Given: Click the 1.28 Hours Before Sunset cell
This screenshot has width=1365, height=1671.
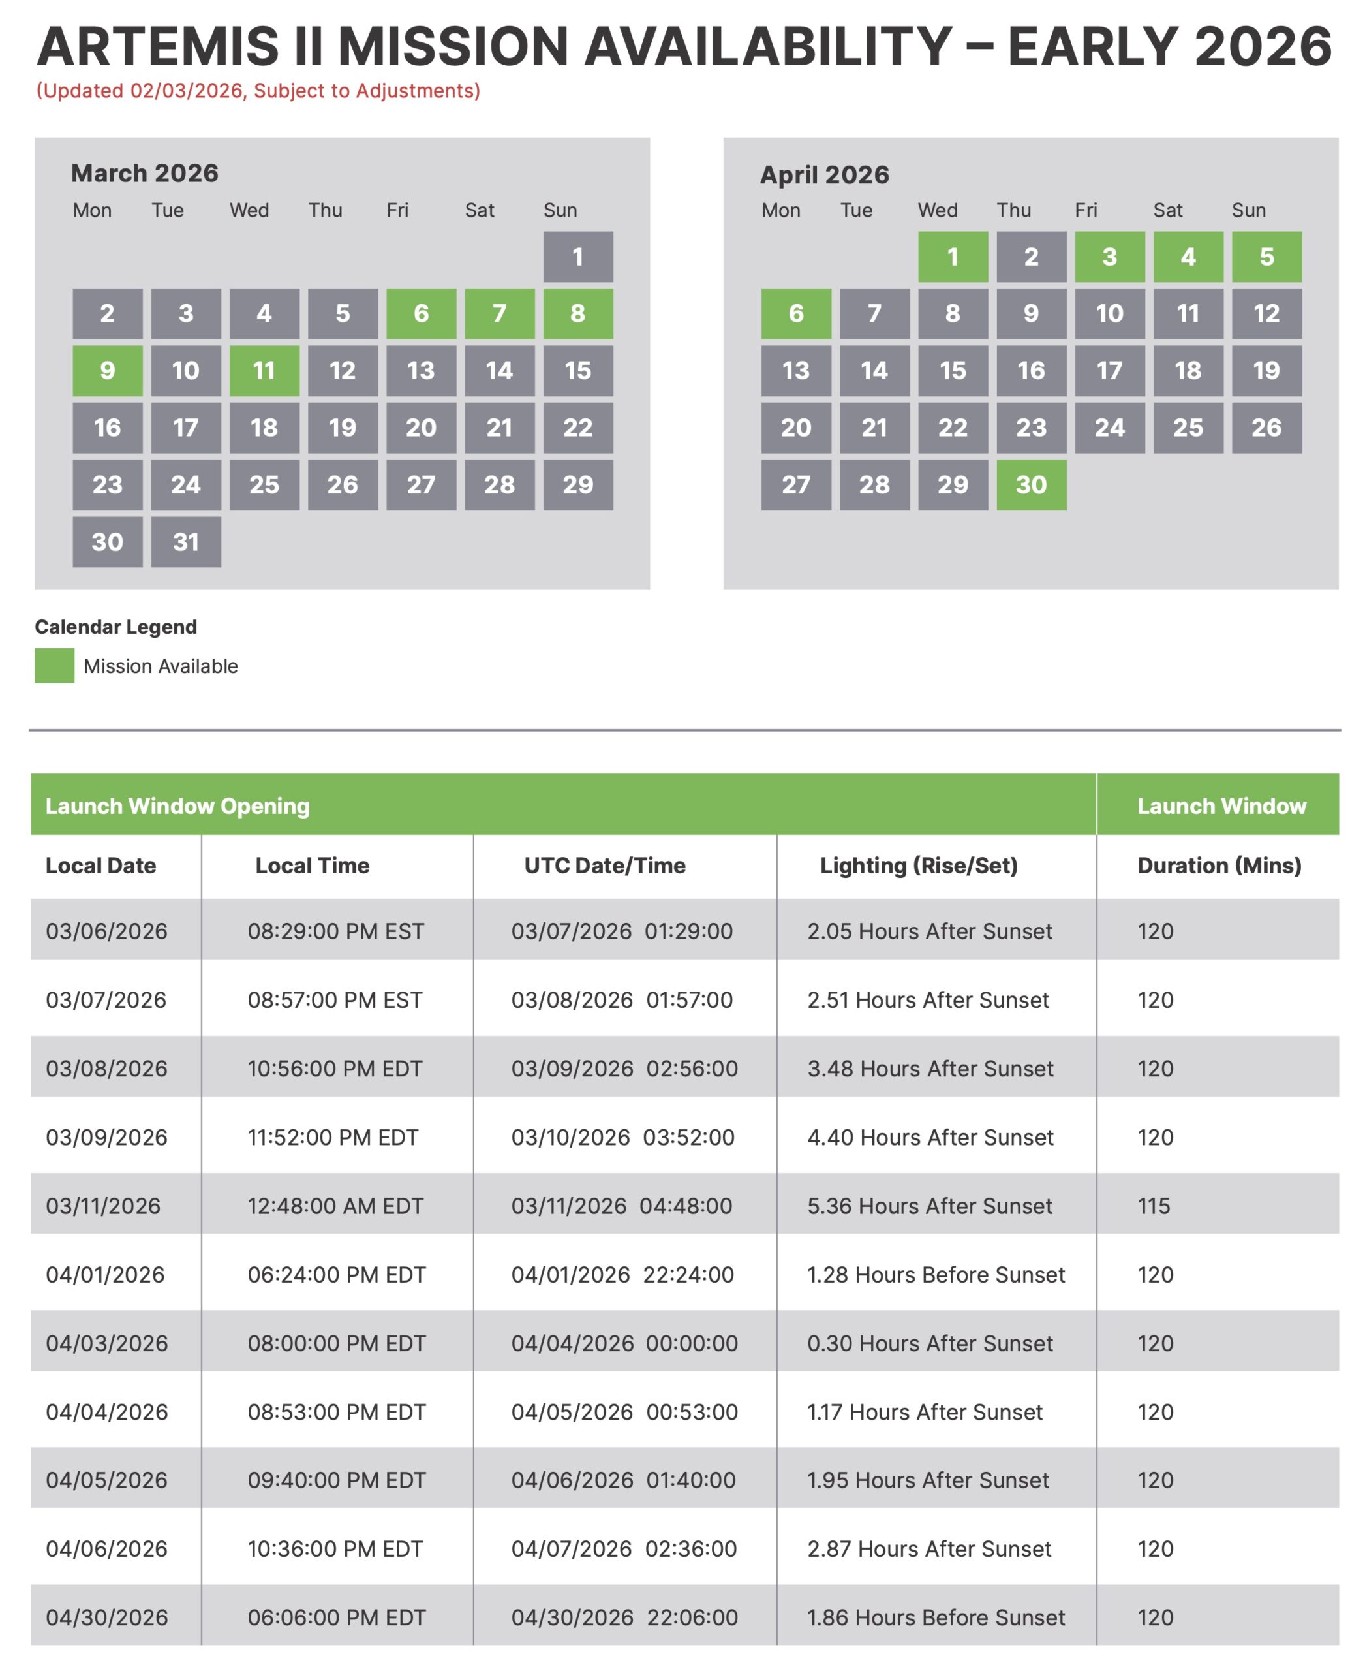Looking at the screenshot, I should 936,1275.
